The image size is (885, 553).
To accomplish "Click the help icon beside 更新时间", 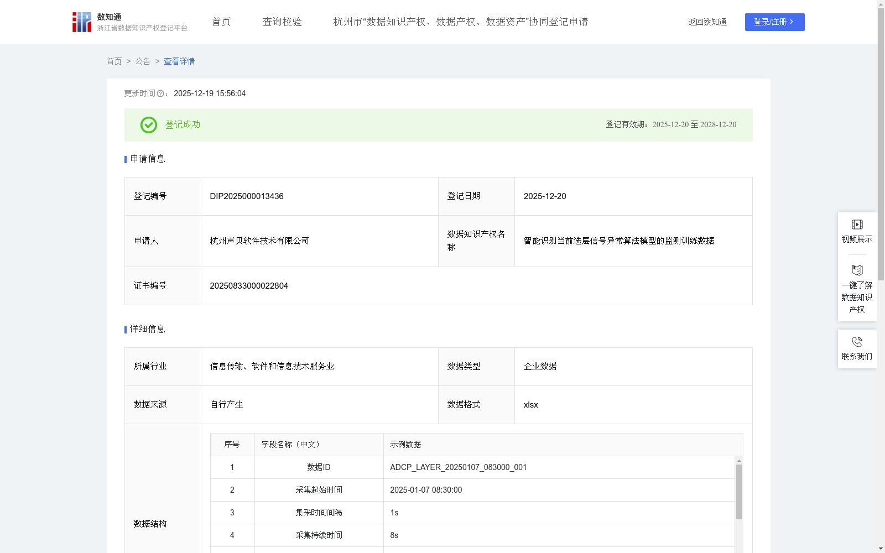I will pyautogui.click(x=160, y=94).
